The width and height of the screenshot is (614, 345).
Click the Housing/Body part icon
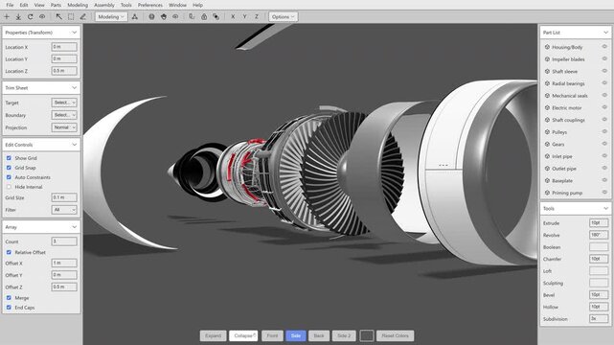point(548,47)
